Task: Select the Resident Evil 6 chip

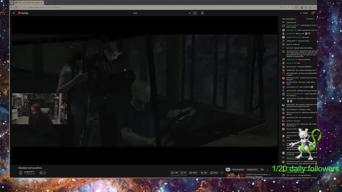Action: point(252,170)
